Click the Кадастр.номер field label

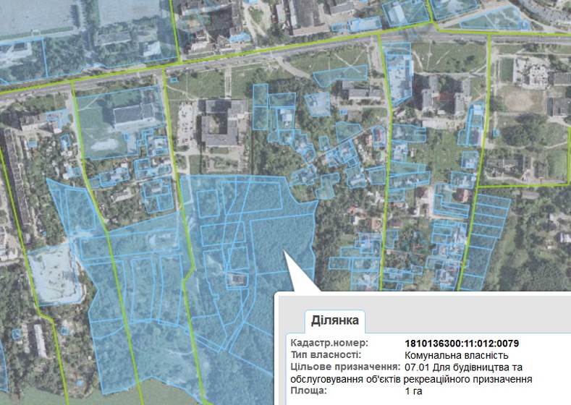(x=329, y=343)
